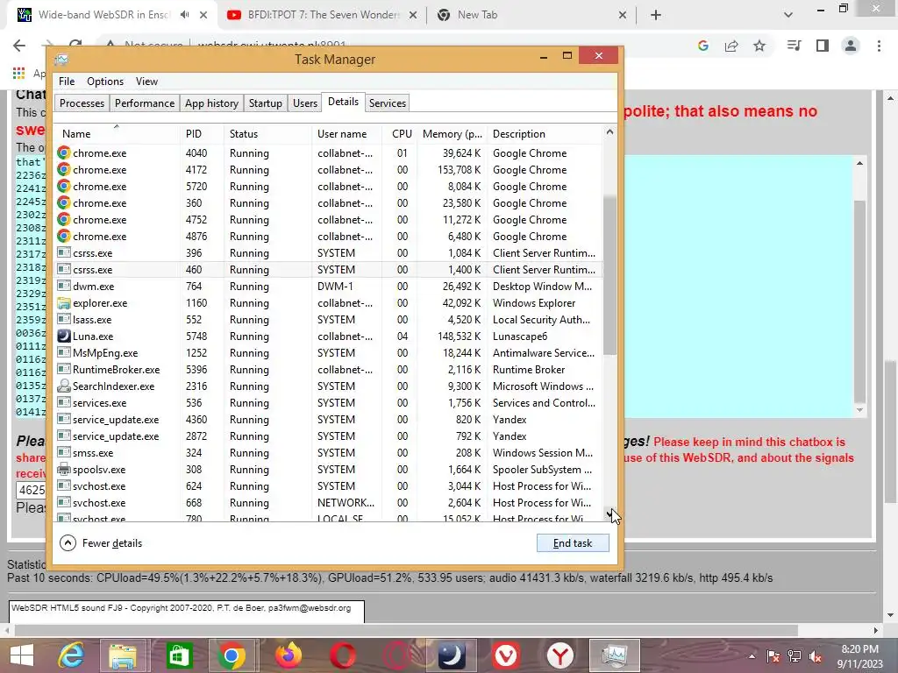Sort by Memory column header
This screenshot has height=673, width=898.
[x=452, y=134]
